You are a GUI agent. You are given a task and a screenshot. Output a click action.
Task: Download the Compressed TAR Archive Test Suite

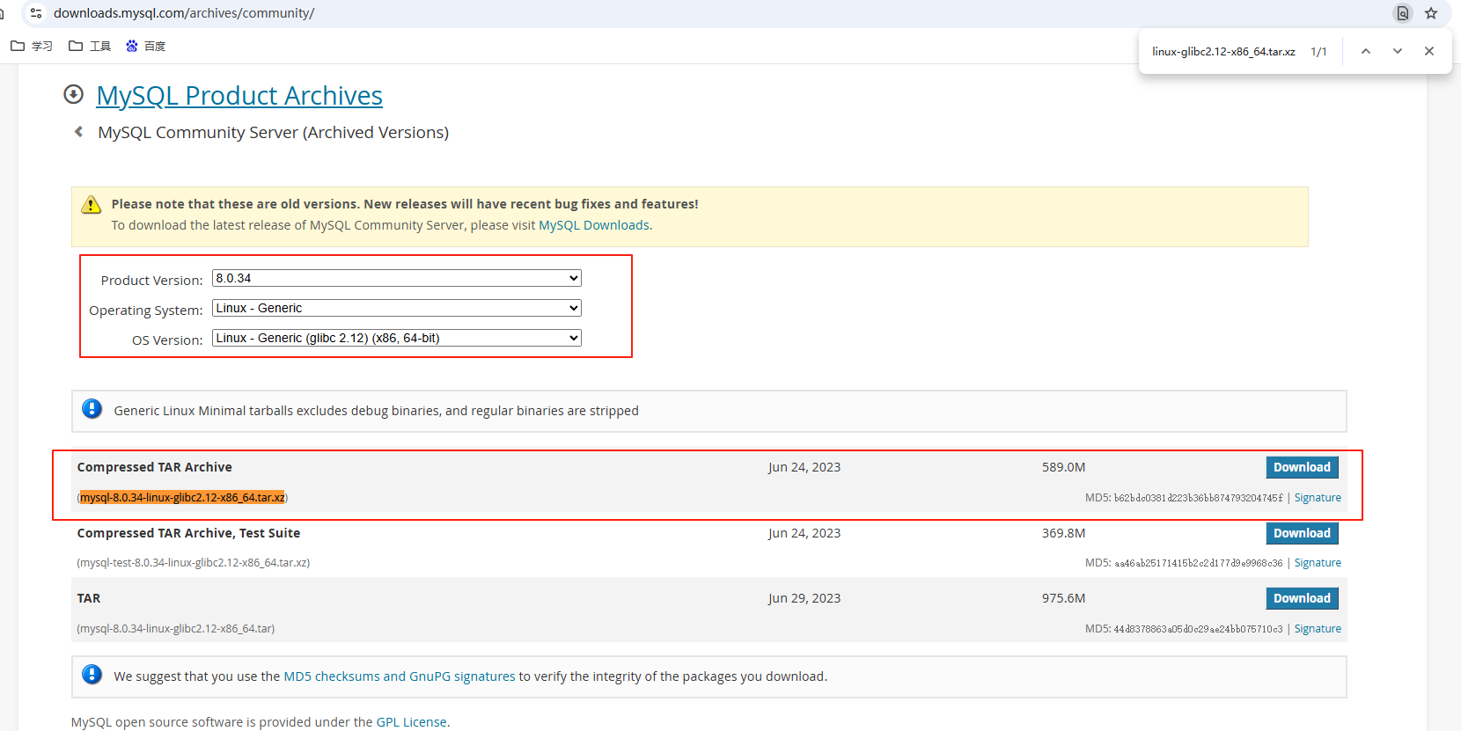click(1302, 533)
